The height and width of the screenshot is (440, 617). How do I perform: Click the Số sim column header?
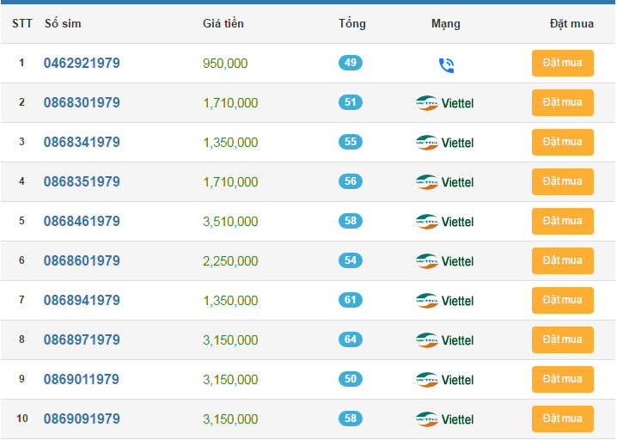click(x=63, y=24)
